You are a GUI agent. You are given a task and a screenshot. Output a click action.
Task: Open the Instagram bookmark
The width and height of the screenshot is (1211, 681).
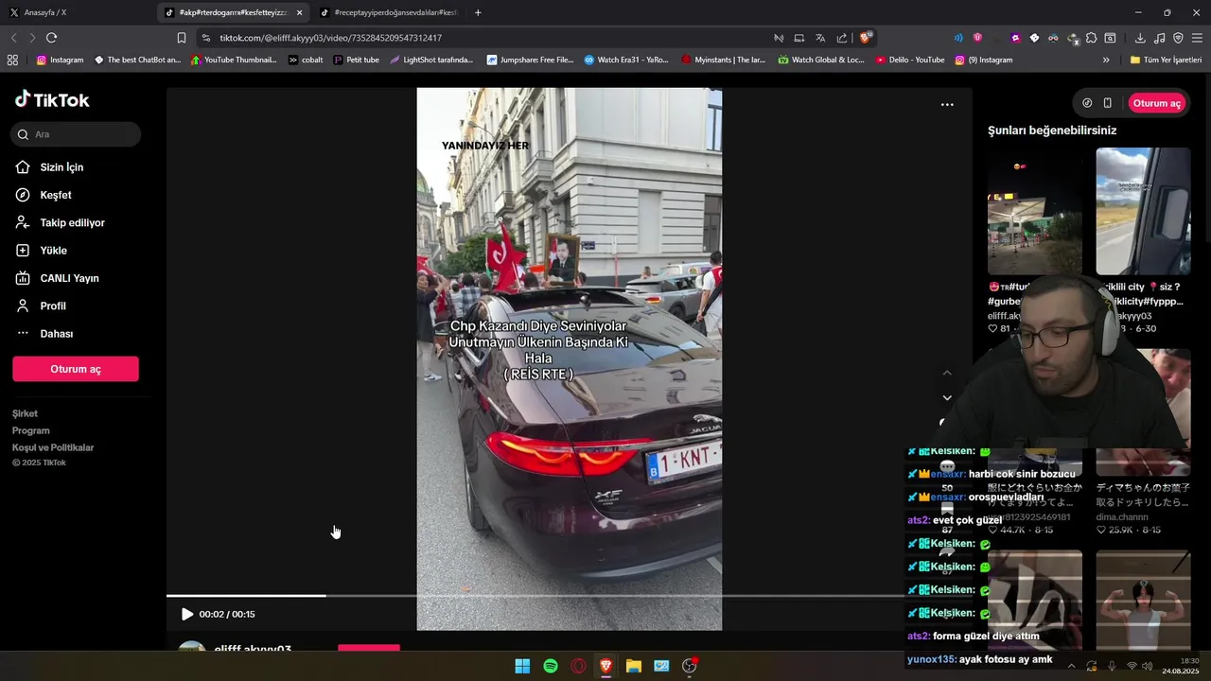pos(60,60)
